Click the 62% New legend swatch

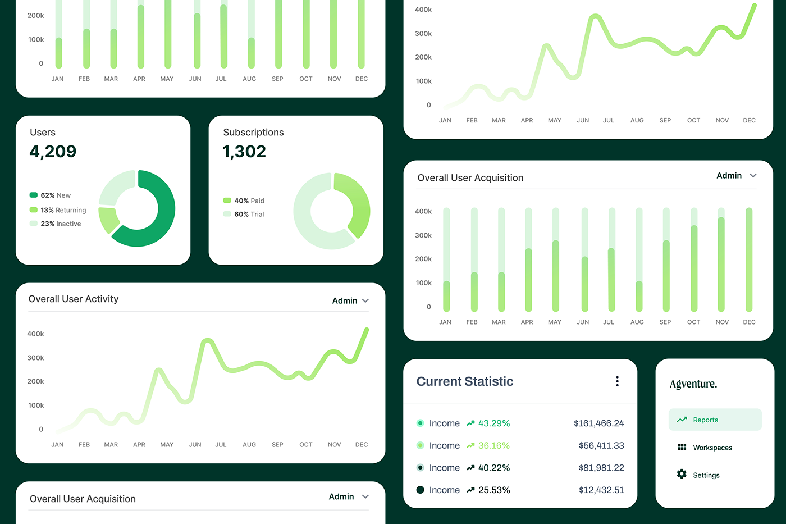[x=34, y=195]
